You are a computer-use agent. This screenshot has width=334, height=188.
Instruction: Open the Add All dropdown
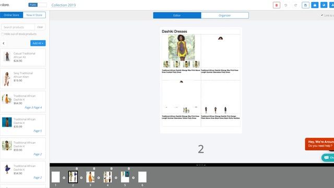pyautogui.click(x=38, y=43)
